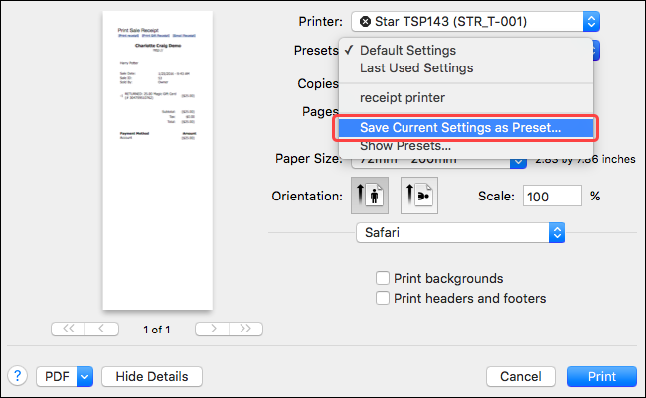The image size is (646, 398).
Task: Go to next preview page
Action: point(212,329)
